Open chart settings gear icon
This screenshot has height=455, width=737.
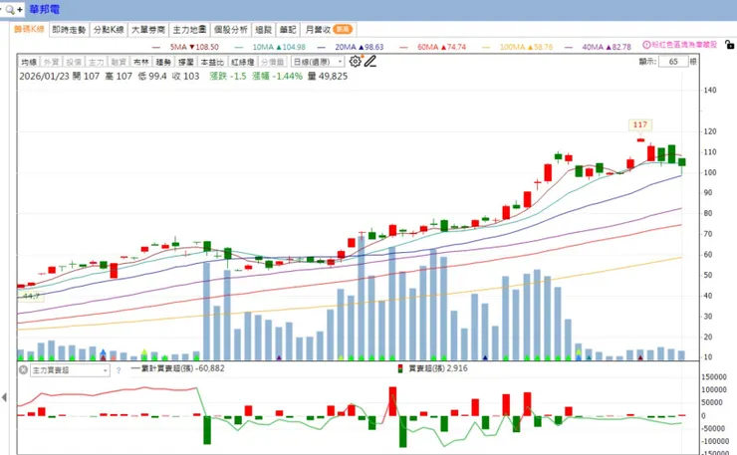tap(356, 61)
